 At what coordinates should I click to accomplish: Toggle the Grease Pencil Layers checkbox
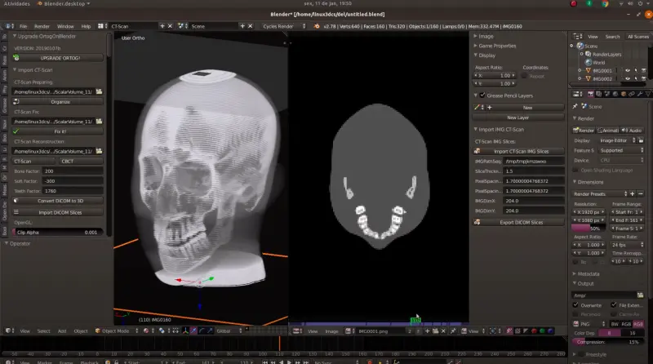tap(482, 95)
